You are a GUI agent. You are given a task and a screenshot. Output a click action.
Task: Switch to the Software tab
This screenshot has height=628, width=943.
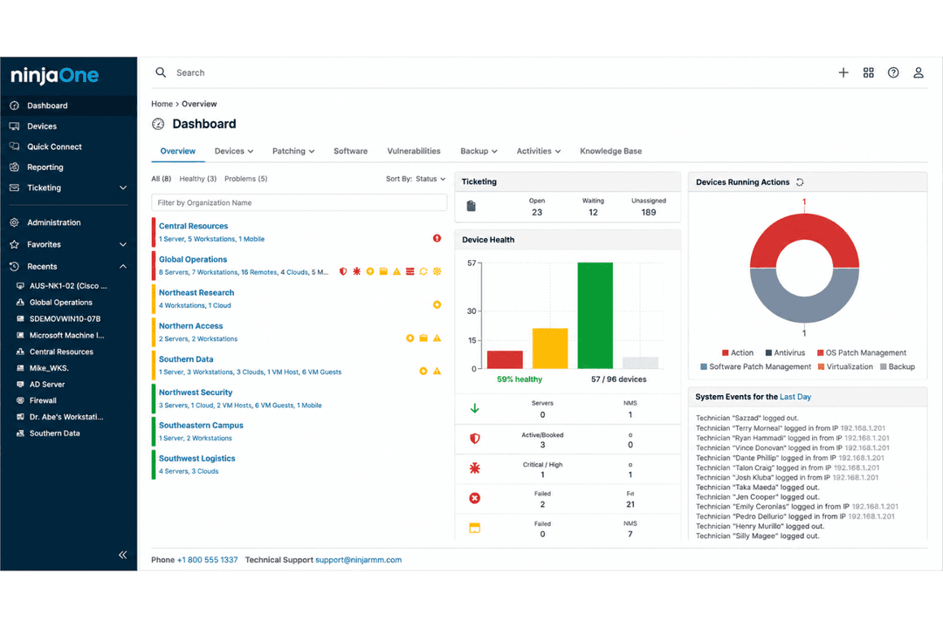click(x=351, y=152)
